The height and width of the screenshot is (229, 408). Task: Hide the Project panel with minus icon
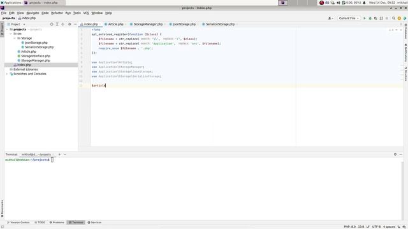(x=75, y=24)
